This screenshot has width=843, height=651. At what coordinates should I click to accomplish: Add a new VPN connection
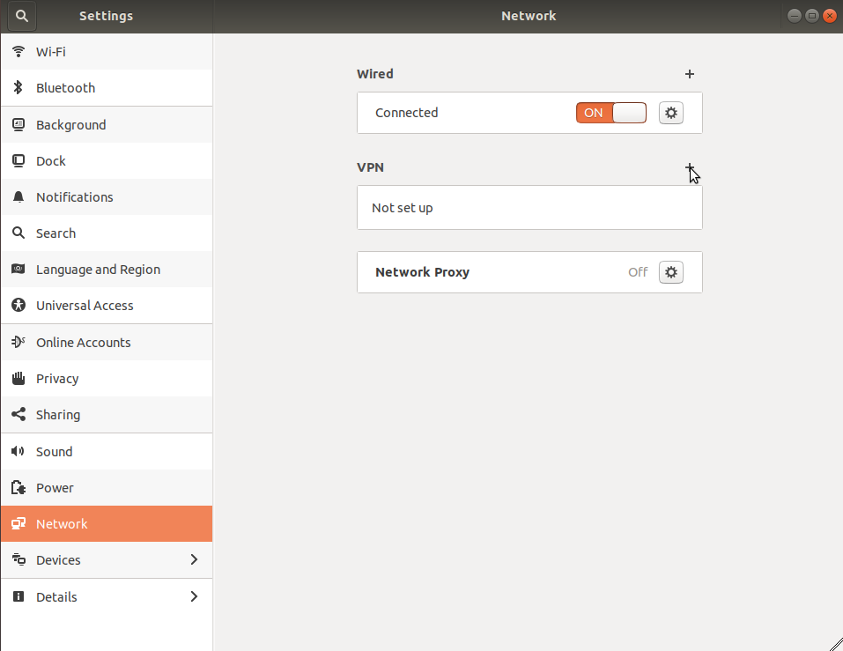point(689,167)
